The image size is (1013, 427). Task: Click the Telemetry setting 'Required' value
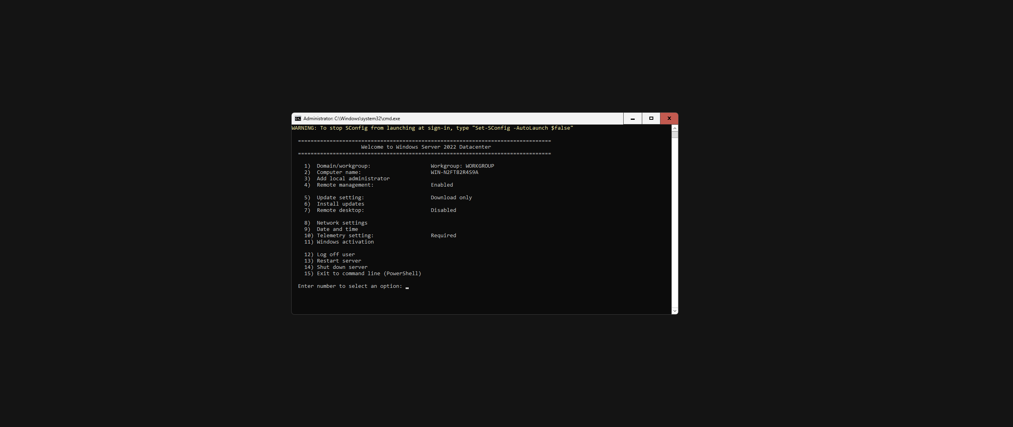click(443, 236)
